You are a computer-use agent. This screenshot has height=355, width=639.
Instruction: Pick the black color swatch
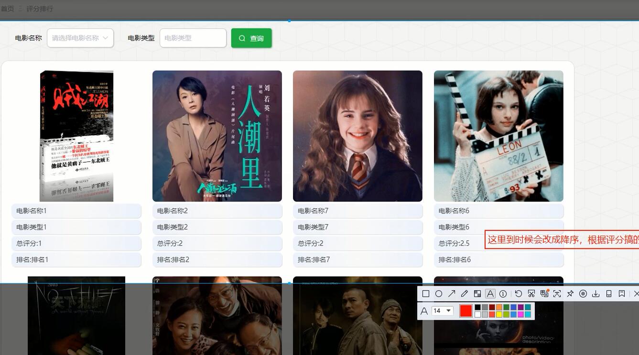tap(477, 307)
